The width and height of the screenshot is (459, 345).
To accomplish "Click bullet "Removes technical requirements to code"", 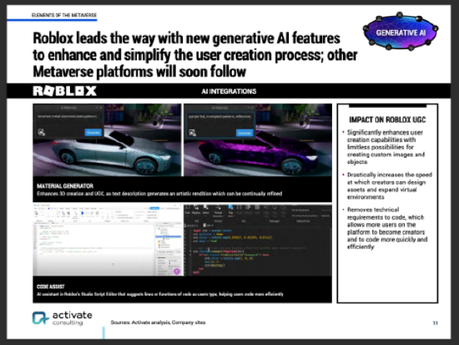I will tap(387, 228).
